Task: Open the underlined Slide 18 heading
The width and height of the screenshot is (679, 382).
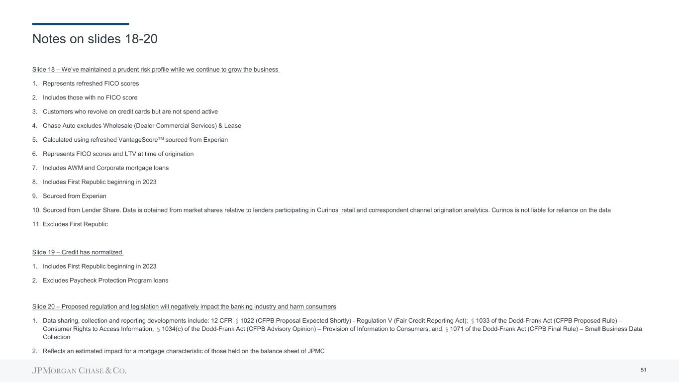Action: (155, 70)
